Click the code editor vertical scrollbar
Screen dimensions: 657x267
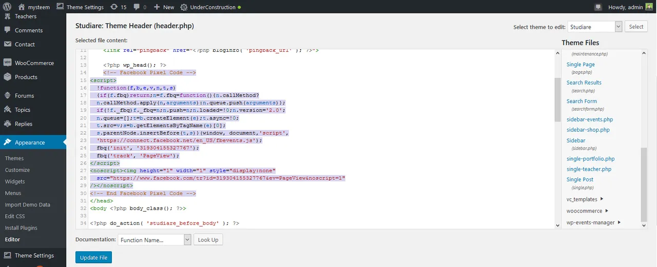tap(558, 100)
